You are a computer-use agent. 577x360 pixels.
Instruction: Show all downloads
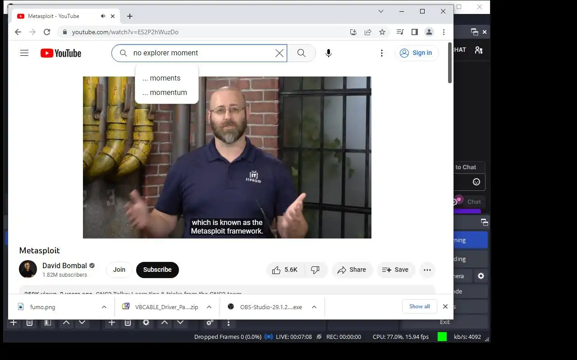click(419, 306)
